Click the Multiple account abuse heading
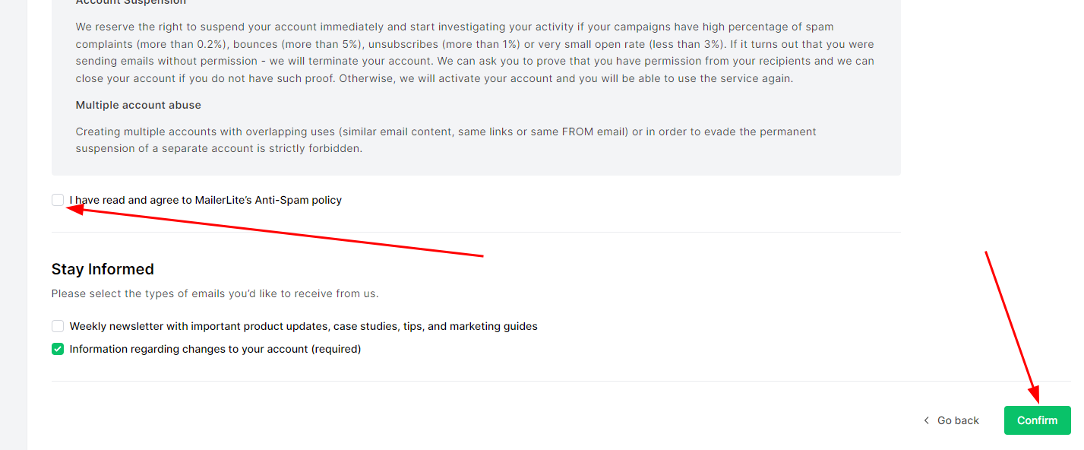The width and height of the screenshot is (1084, 450). click(138, 105)
